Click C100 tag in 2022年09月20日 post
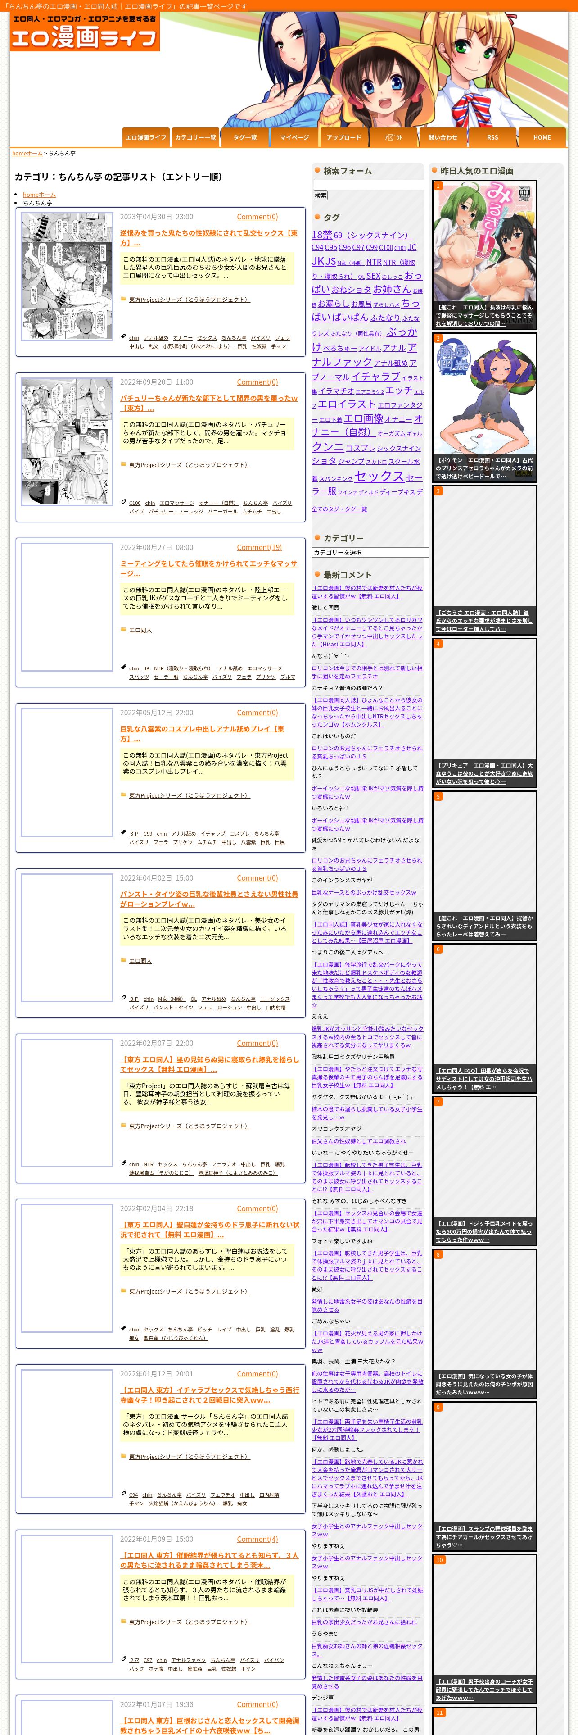Image resolution: width=578 pixels, height=1735 pixels. tap(135, 503)
